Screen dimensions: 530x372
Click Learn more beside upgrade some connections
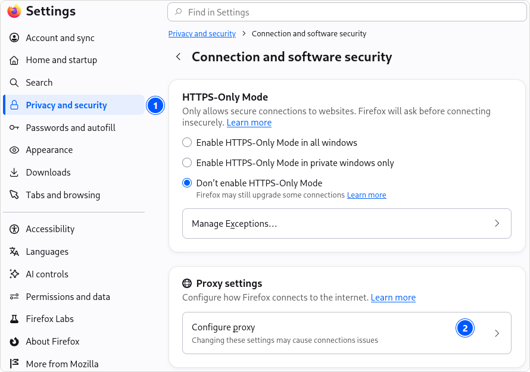[366, 195]
